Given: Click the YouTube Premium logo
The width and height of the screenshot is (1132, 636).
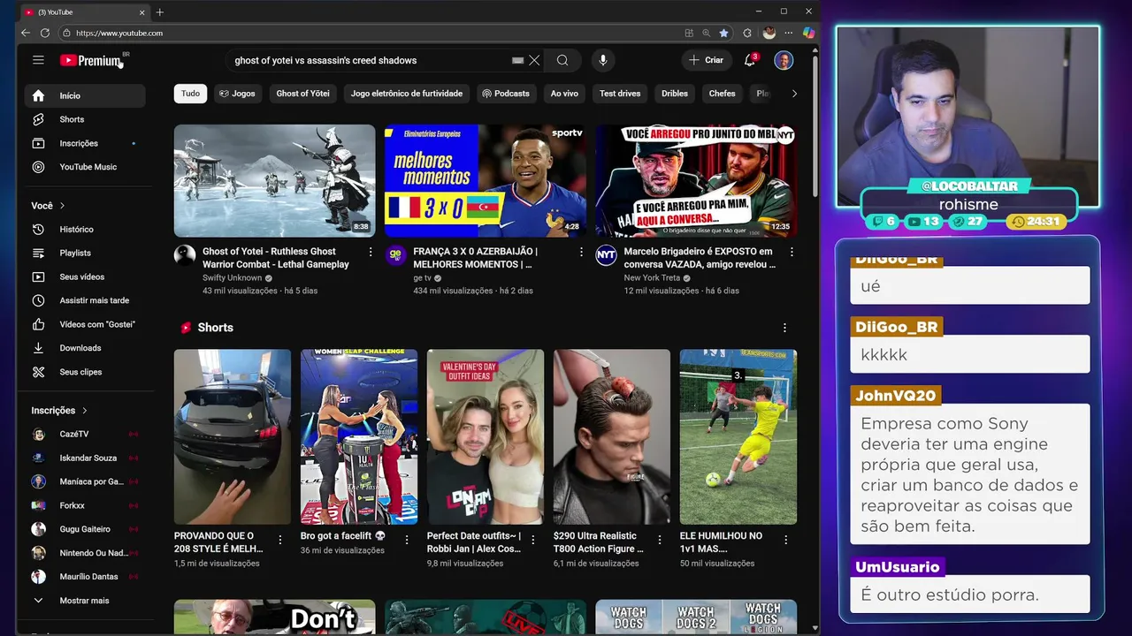Looking at the screenshot, I should 91,60.
